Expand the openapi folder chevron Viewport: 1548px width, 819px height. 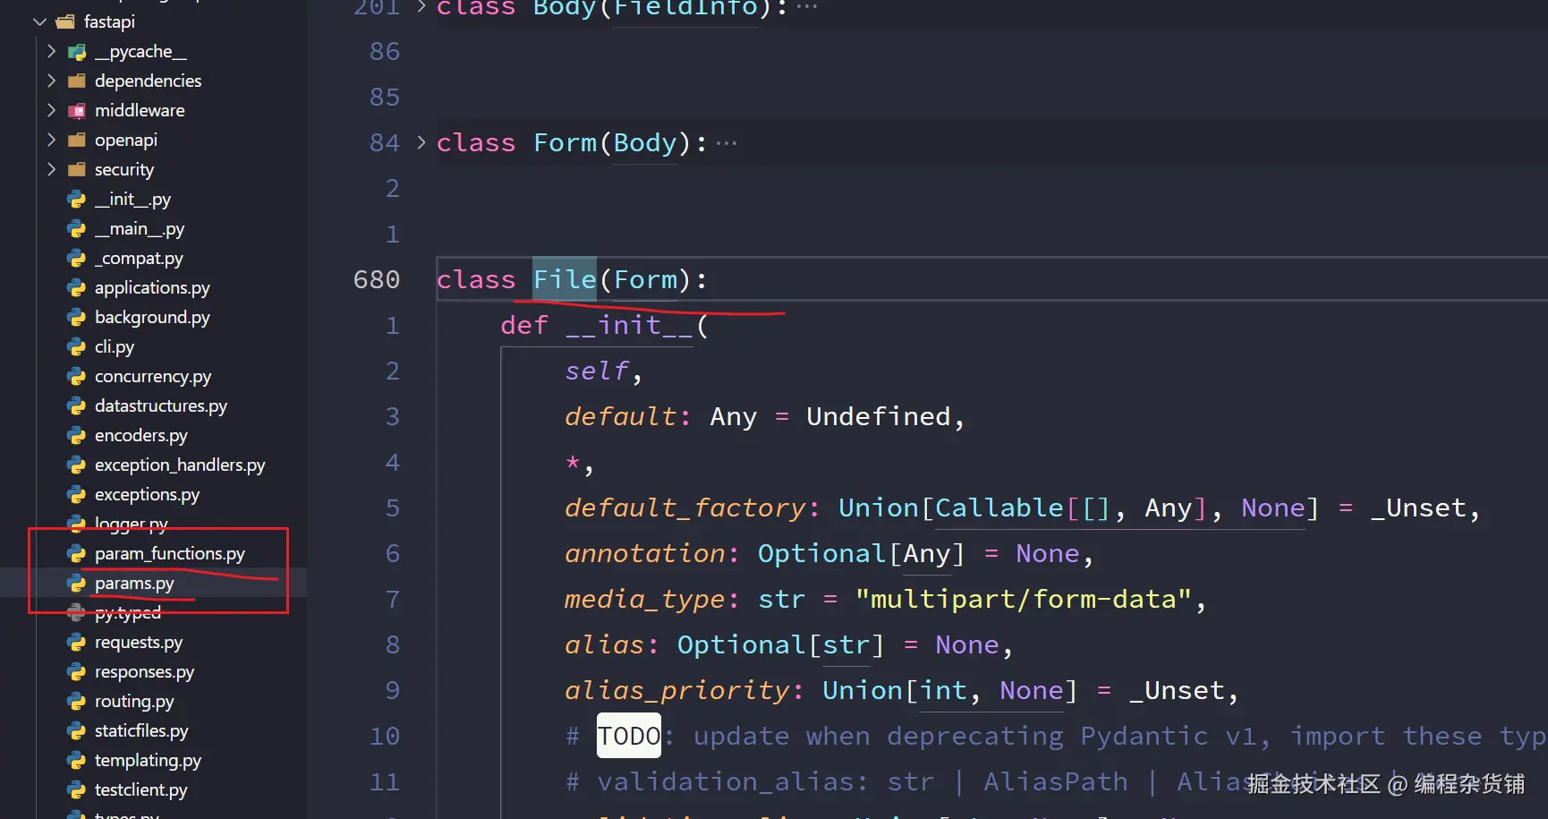tap(51, 140)
